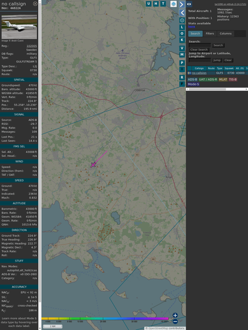Focus the Search text input field
248x330 pixels.
pos(200,45)
